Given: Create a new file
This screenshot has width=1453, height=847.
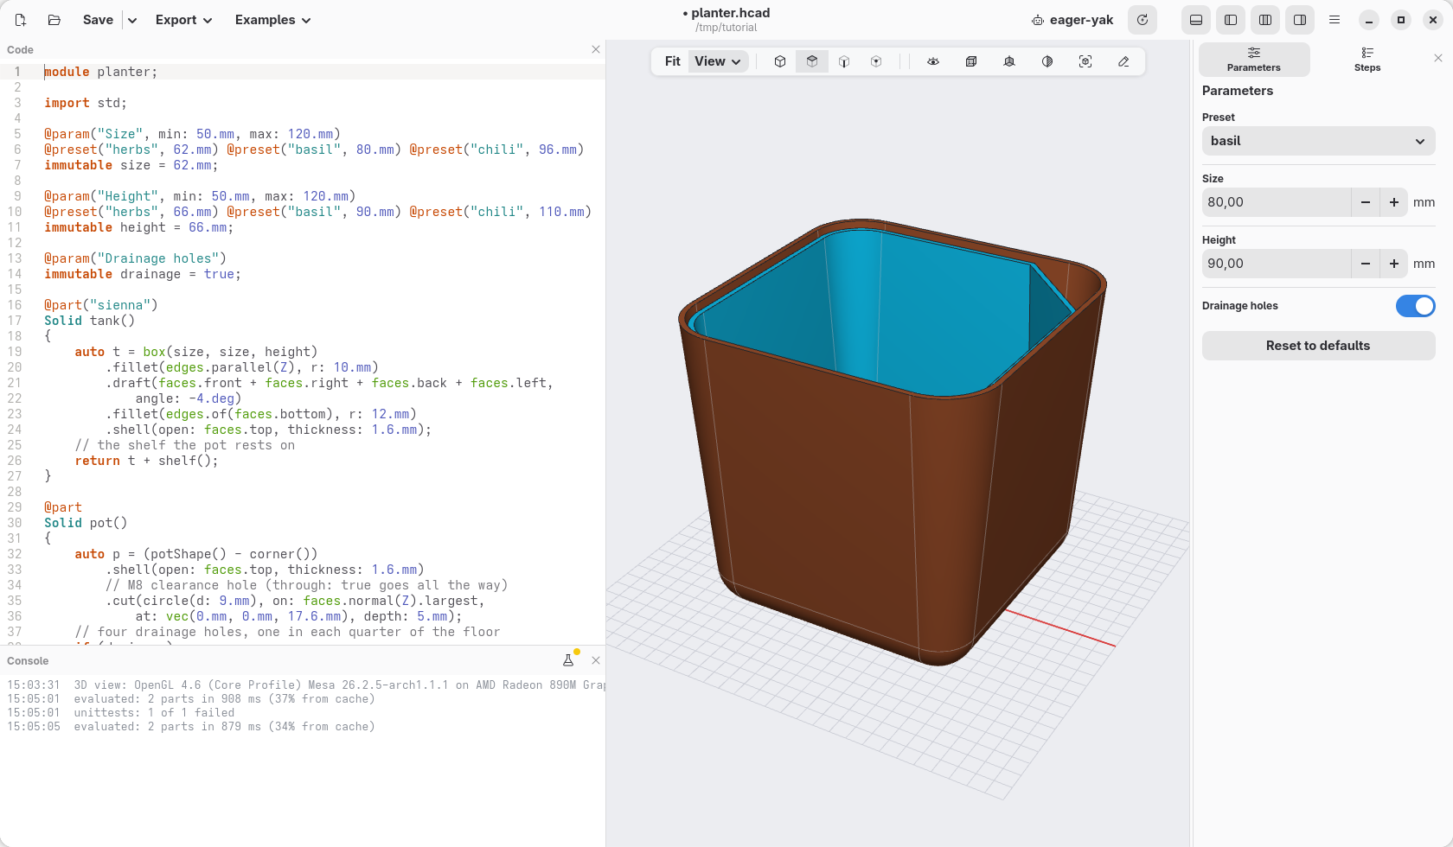Looking at the screenshot, I should (21, 20).
